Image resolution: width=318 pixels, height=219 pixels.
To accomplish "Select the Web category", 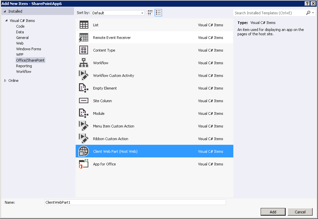I will click(20, 43).
